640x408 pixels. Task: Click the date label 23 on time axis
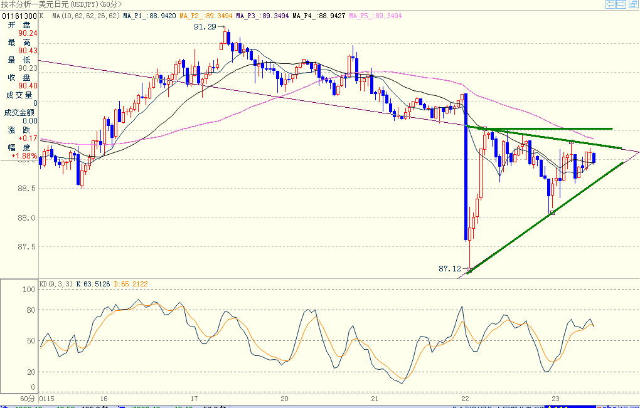pyautogui.click(x=555, y=399)
